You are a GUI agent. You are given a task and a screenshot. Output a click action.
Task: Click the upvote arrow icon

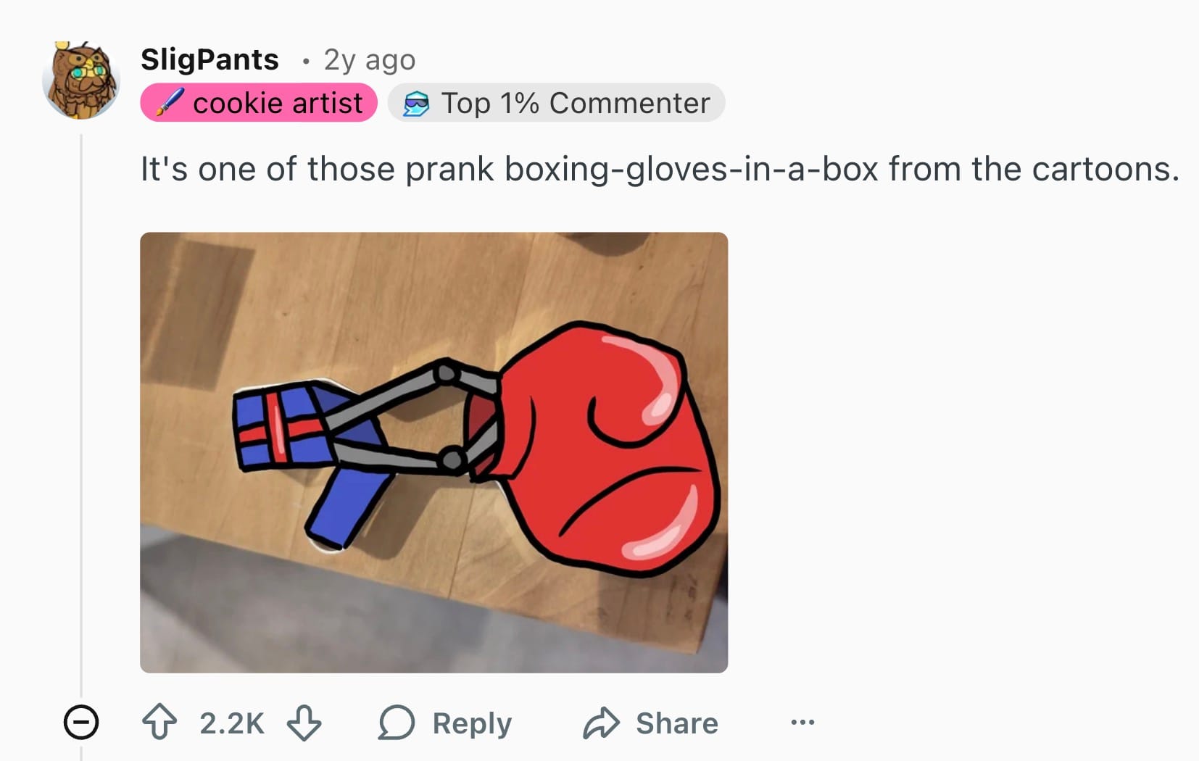159,723
